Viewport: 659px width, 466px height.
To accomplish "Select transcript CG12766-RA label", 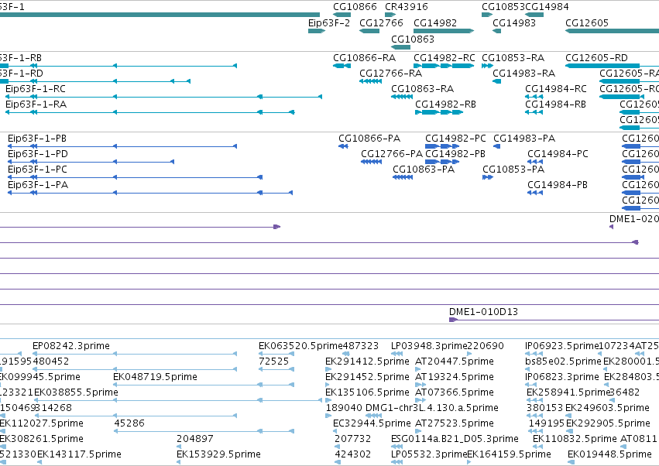I will pos(391,73).
